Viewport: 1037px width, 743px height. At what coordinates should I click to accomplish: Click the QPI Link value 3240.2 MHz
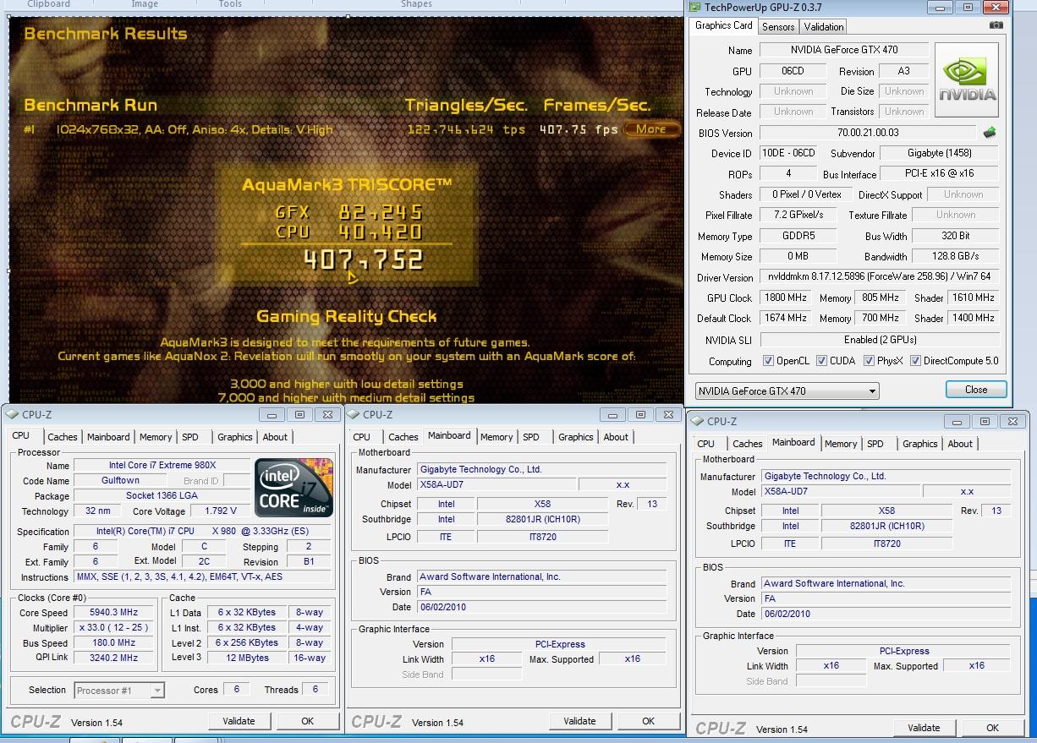[113, 658]
